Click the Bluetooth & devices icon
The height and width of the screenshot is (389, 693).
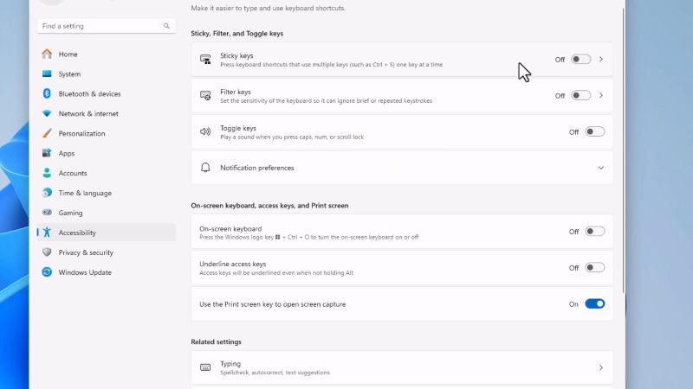47,93
